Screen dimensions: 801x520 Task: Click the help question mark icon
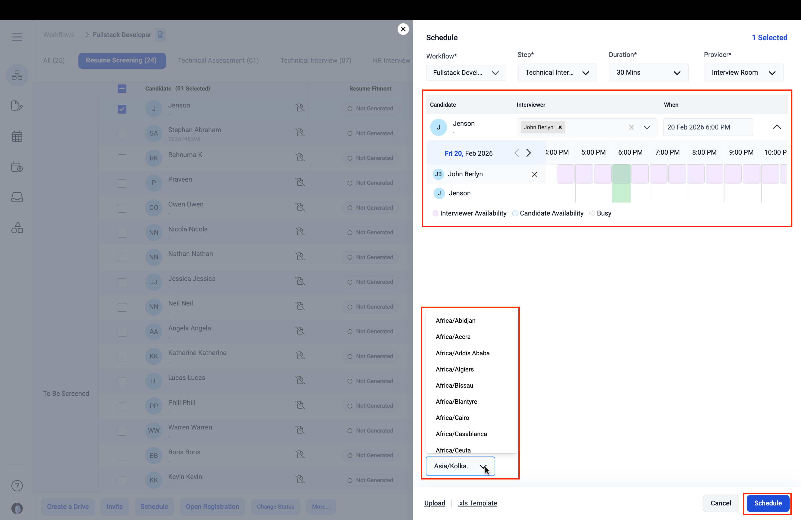pos(17,485)
